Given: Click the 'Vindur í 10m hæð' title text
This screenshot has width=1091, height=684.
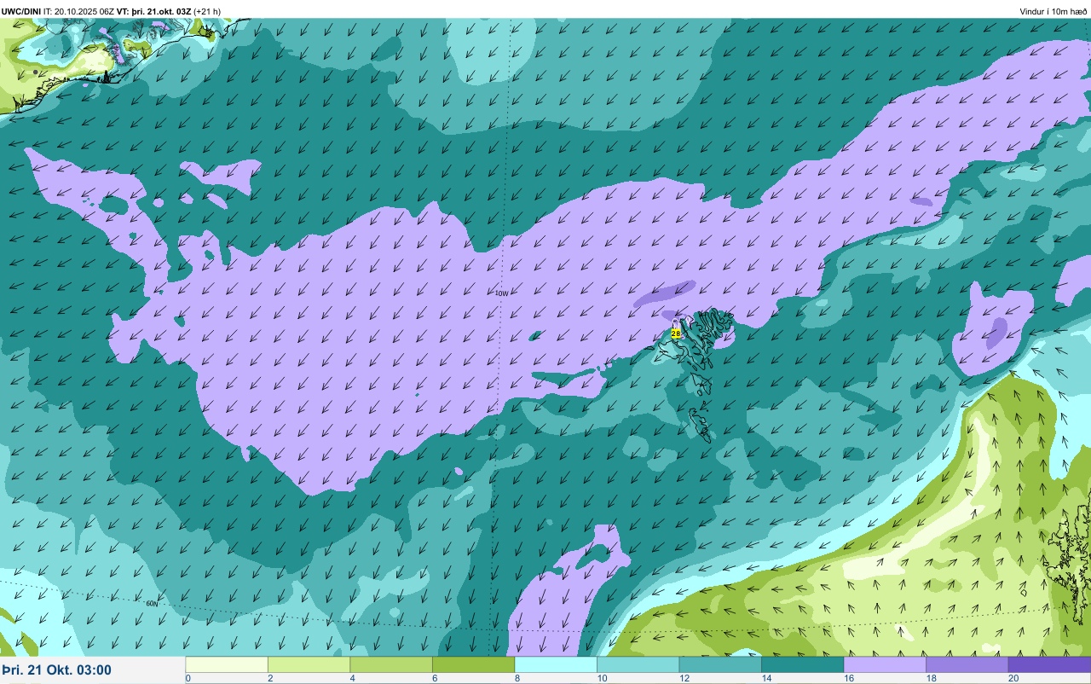Looking at the screenshot, I should click(x=1053, y=11).
